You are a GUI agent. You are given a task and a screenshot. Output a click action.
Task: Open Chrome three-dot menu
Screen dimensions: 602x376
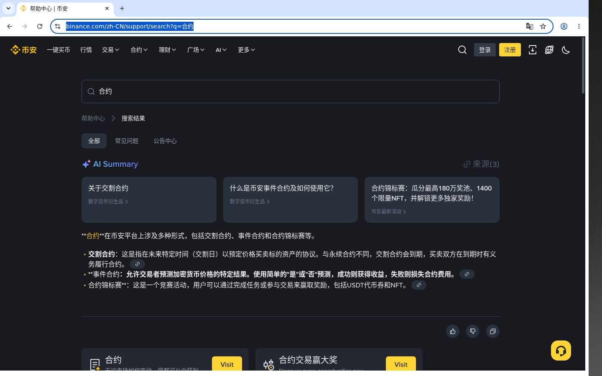point(579,26)
